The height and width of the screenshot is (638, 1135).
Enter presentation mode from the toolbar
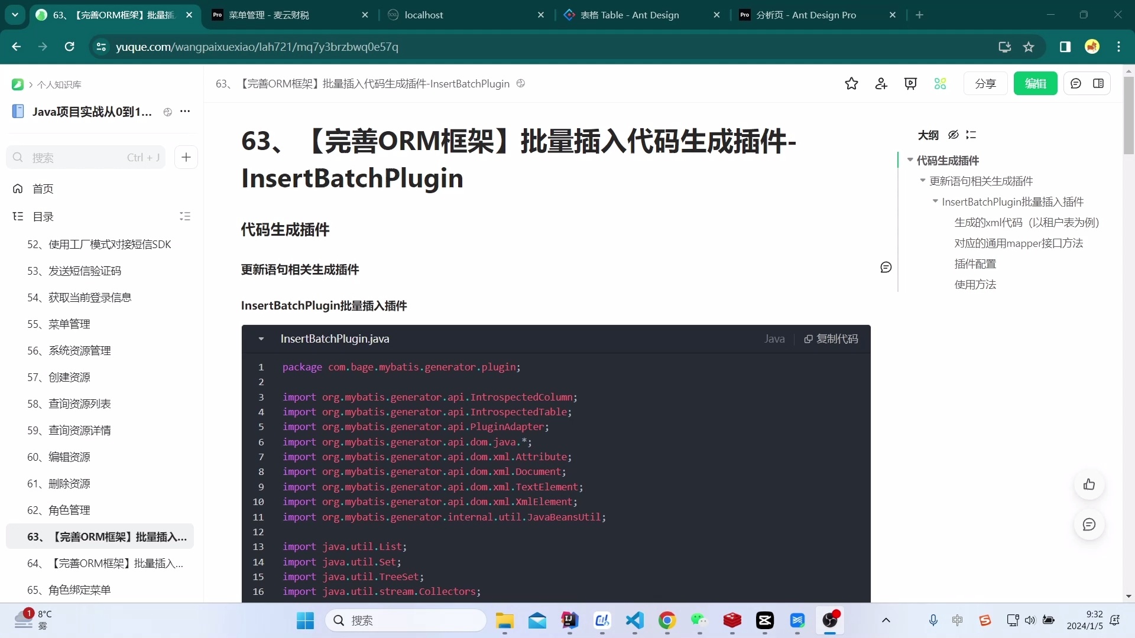pyautogui.click(x=910, y=83)
